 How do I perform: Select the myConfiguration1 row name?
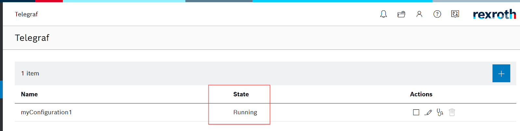coord(46,112)
